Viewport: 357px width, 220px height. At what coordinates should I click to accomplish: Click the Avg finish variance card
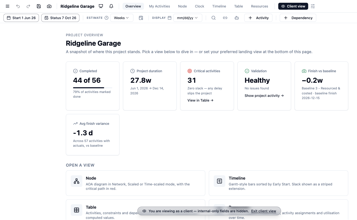[x=93, y=135]
